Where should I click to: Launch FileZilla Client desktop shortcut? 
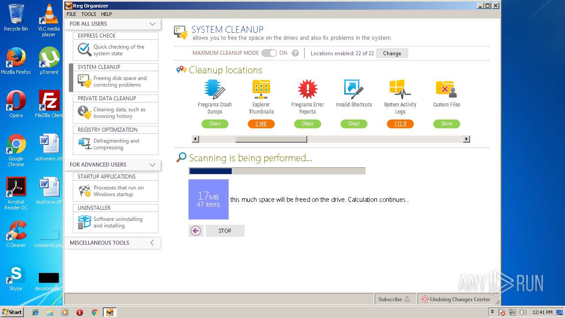point(49,104)
